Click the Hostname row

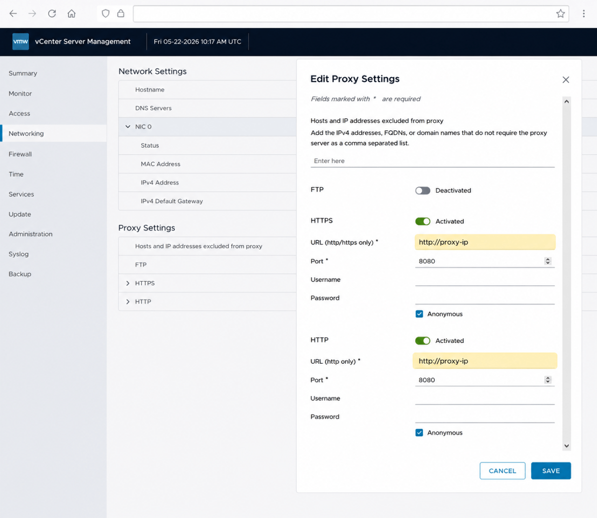coord(207,90)
